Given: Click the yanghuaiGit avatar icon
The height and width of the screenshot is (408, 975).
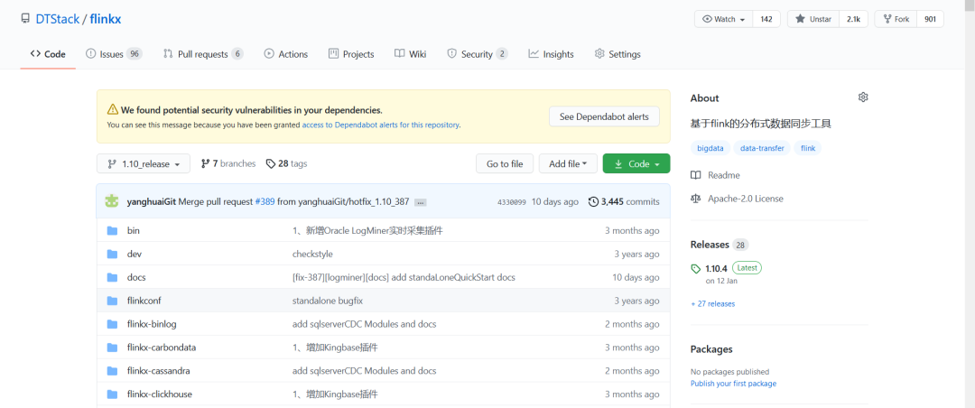Looking at the screenshot, I should click(112, 201).
